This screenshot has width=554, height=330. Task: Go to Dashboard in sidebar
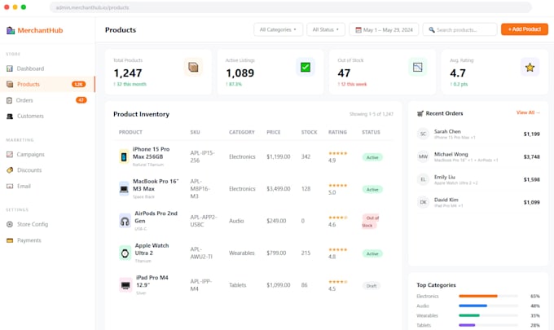coord(47,68)
